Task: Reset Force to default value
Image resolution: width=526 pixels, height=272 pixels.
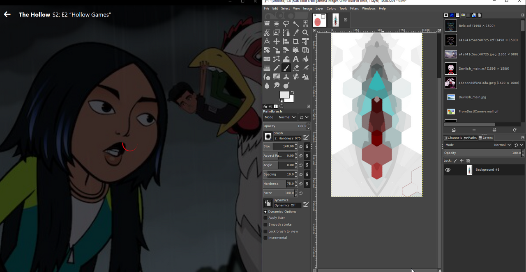Action: pos(301,193)
